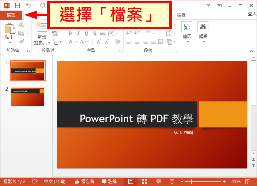The image size is (257, 186).
Task: Select the Format Painter brush
Action: point(21,42)
